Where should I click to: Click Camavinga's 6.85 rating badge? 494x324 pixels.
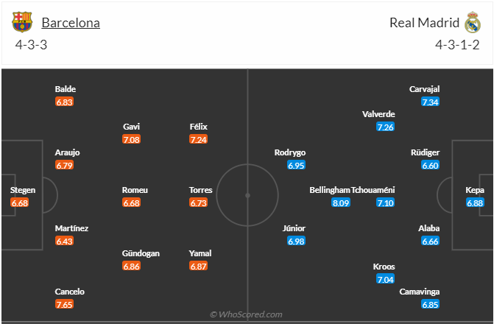click(431, 303)
